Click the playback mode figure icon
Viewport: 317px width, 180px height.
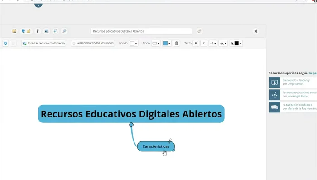[38, 31]
